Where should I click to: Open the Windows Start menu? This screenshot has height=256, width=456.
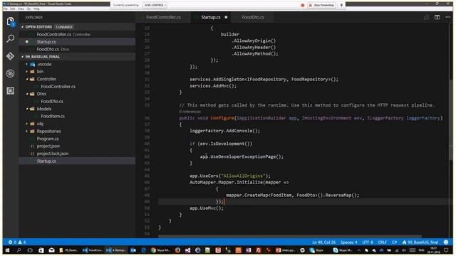[7, 250]
